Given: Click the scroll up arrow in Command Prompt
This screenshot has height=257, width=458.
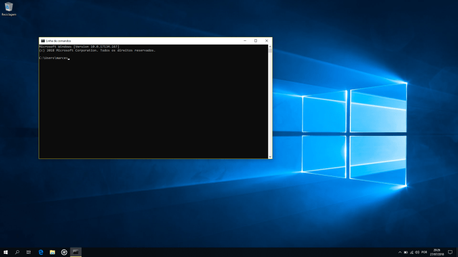Looking at the screenshot, I should click(269, 47).
